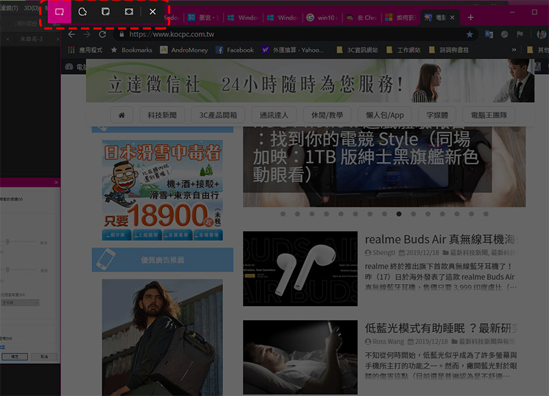
Task: Open the Facebook bookmark
Action: (235, 50)
